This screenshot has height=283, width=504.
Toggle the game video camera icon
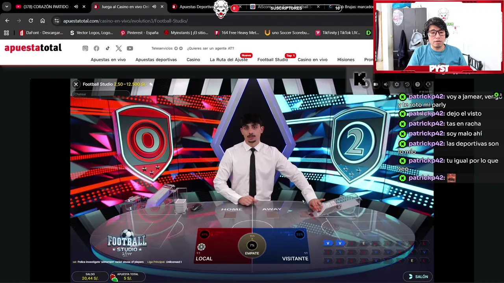click(x=376, y=84)
